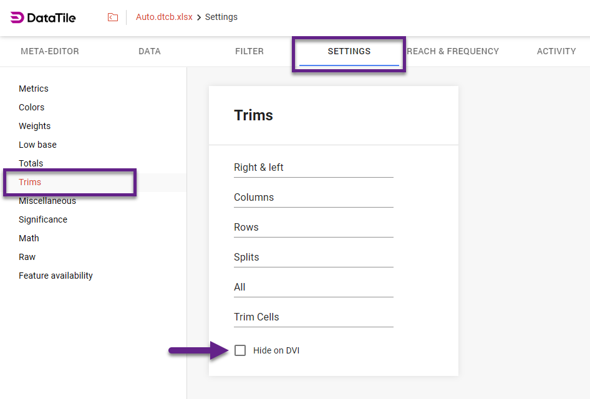Select Significance in the settings sidebar
Screen dimensions: 590x399
click(x=43, y=219)
